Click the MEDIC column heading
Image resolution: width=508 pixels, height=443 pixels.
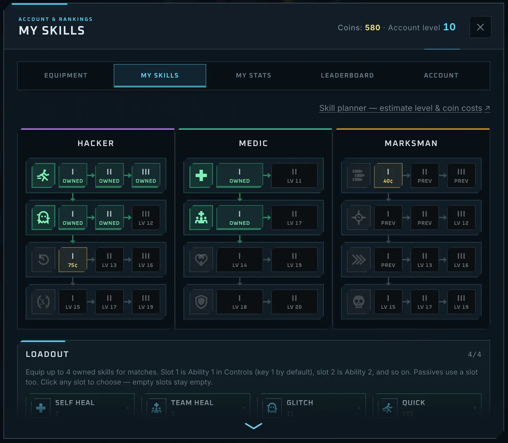pyautogui.click(x=253, y=143)
